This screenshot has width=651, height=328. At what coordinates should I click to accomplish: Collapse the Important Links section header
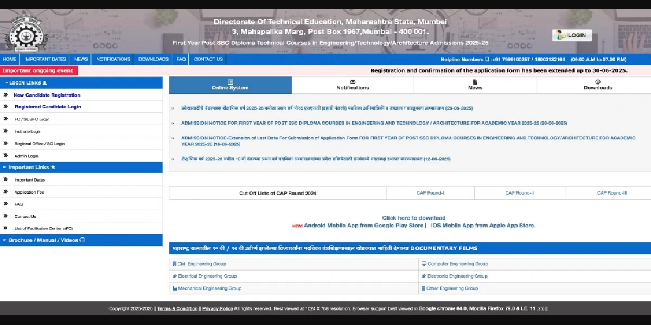pyautogui.click(x=81, y=168)
